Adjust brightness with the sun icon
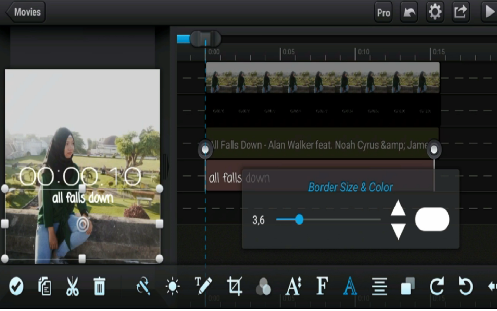This screenshot has height=311, width=497. 172,286
